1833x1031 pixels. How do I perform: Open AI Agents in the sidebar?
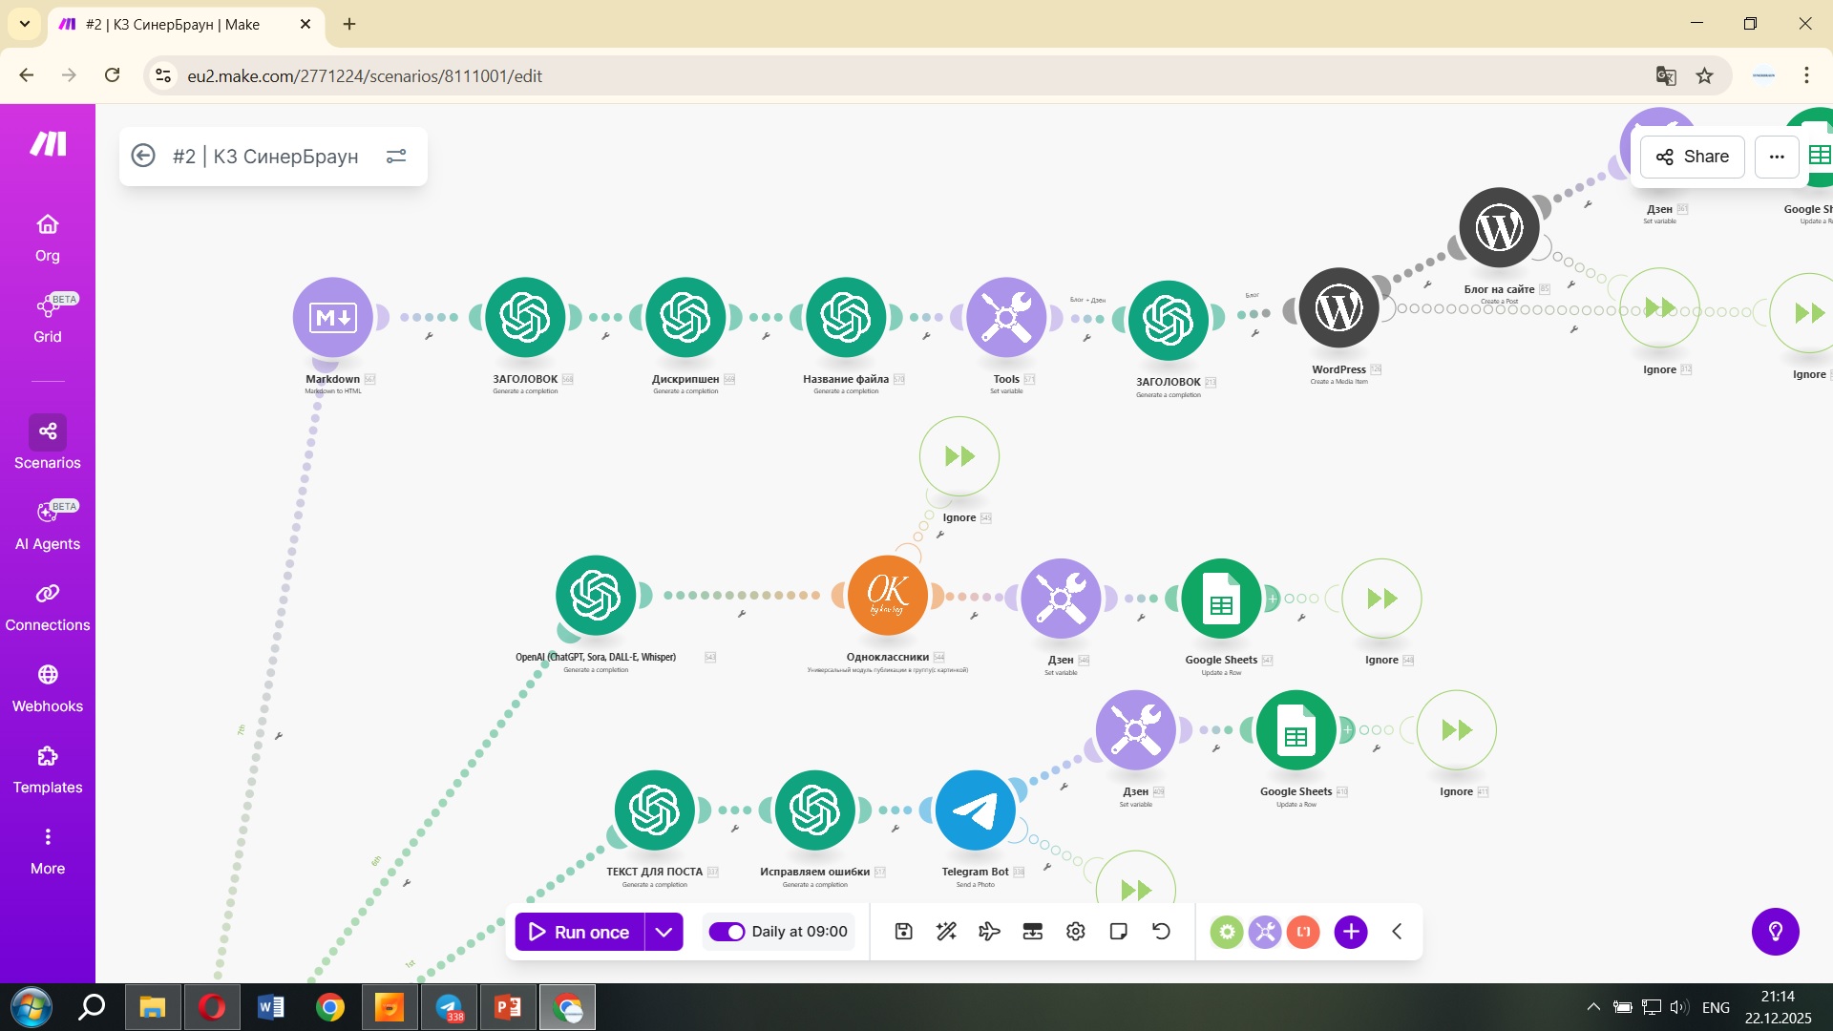click(x=48, y=526)
